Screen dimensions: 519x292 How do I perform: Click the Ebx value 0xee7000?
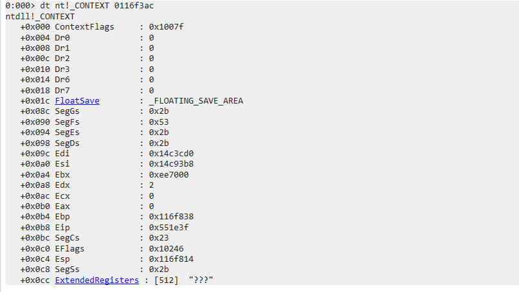(x=168, y=174)
